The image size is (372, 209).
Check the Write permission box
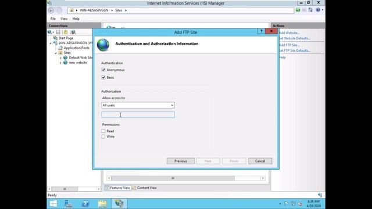[103, 137]
